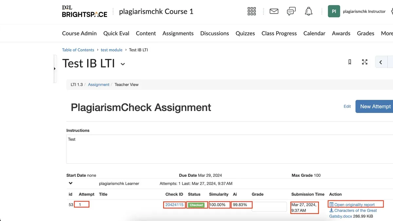The width and height of the screenshot is (393, 221).
Task: Click Max Grade 100 text
Action: tap(306, 175)
